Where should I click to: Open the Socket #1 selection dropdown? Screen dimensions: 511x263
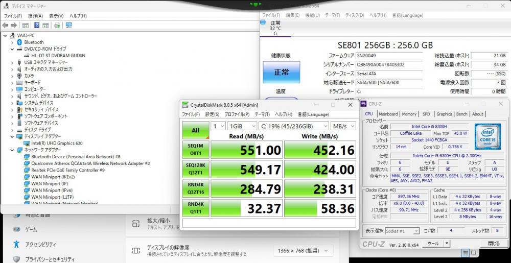coord(402,231)
